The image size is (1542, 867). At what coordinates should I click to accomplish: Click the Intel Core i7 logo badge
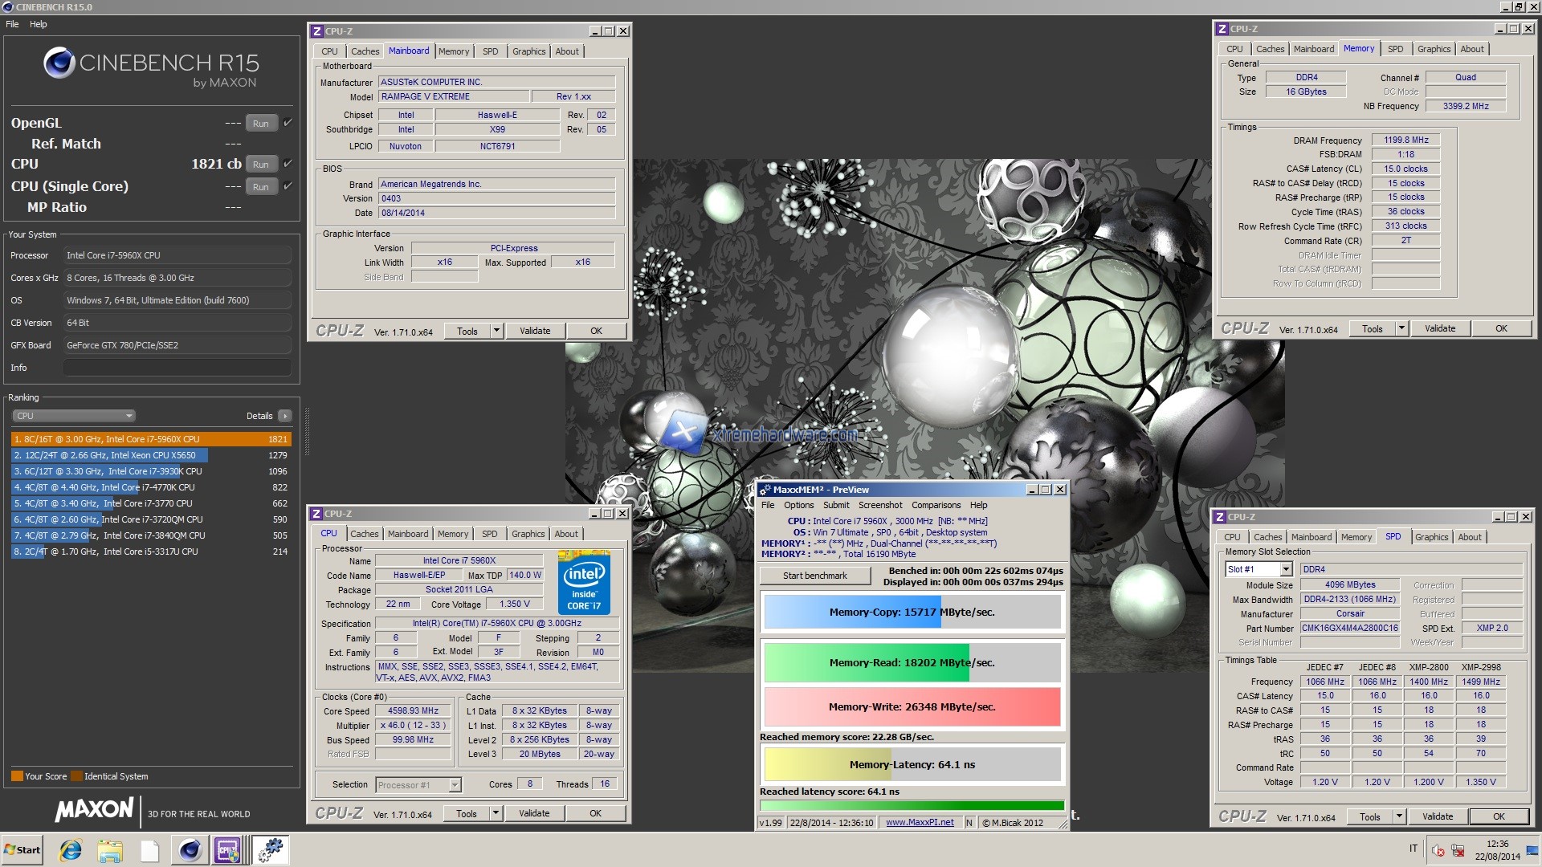(584, 583)
